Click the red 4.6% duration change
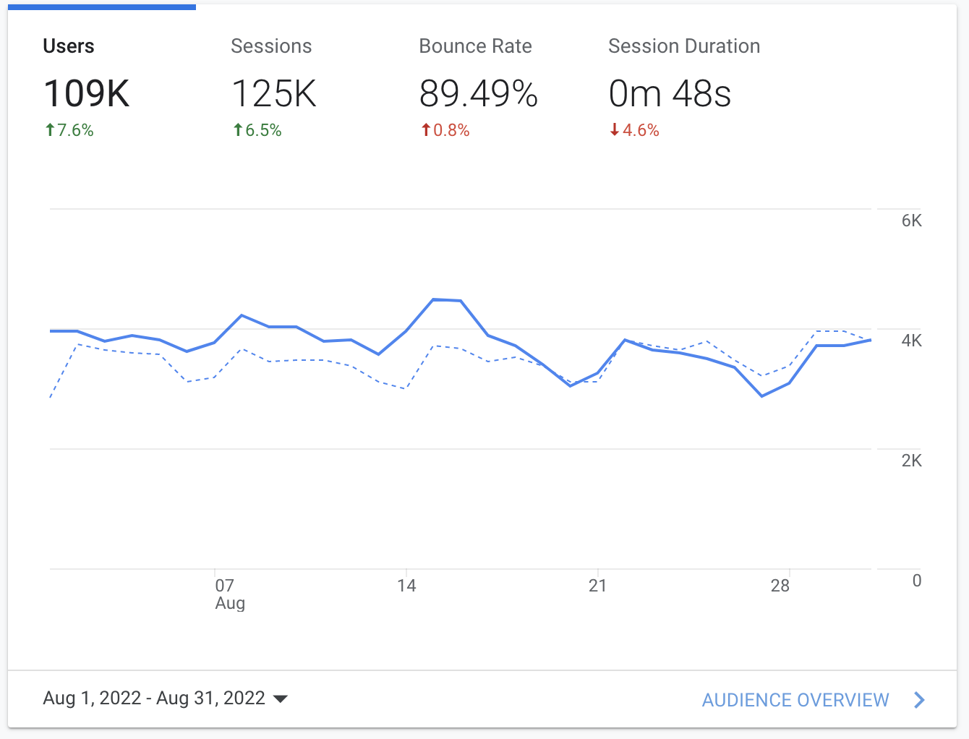The width and height of the screenshot is (969, 739). point(634,130)
